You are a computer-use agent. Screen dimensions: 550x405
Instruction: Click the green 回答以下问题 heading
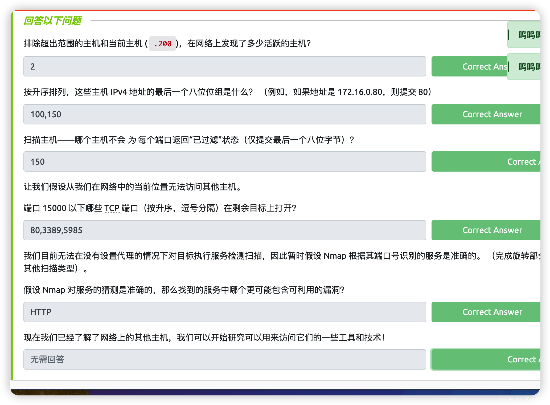pos(52,21)
